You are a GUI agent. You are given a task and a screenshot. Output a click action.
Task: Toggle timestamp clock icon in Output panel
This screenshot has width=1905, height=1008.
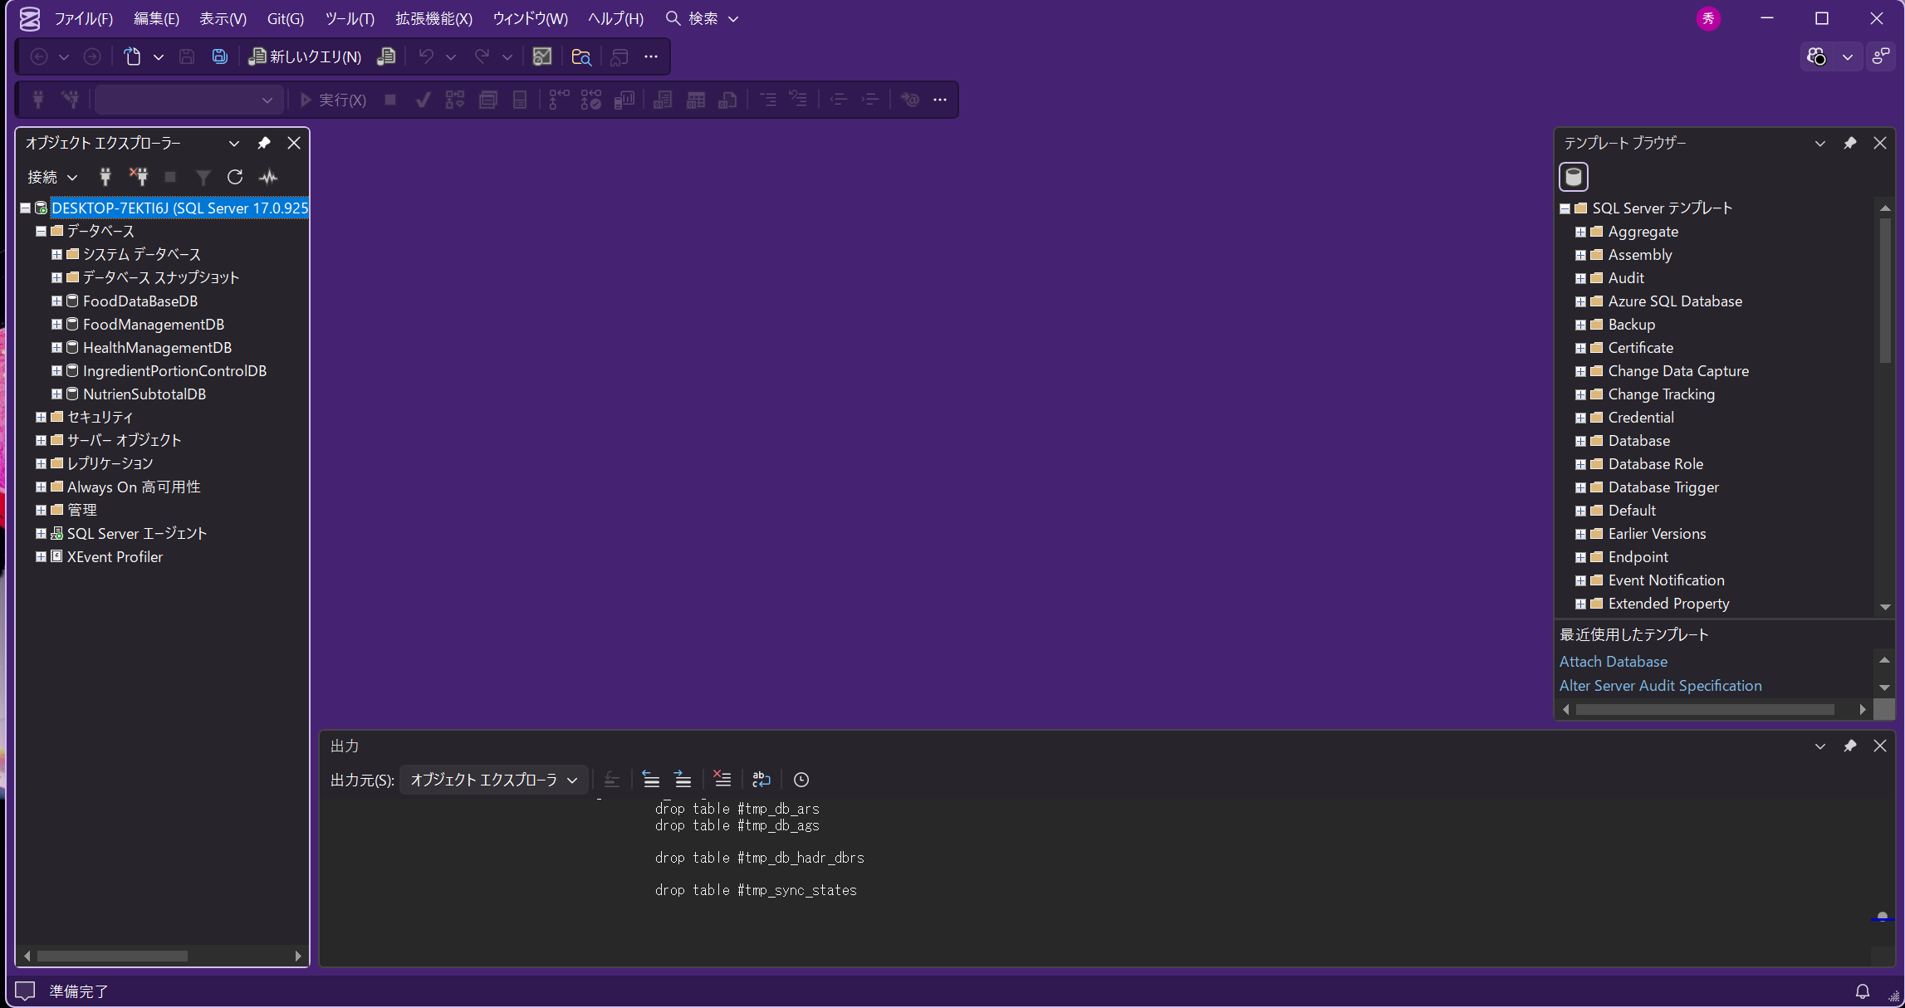[801, 780]
